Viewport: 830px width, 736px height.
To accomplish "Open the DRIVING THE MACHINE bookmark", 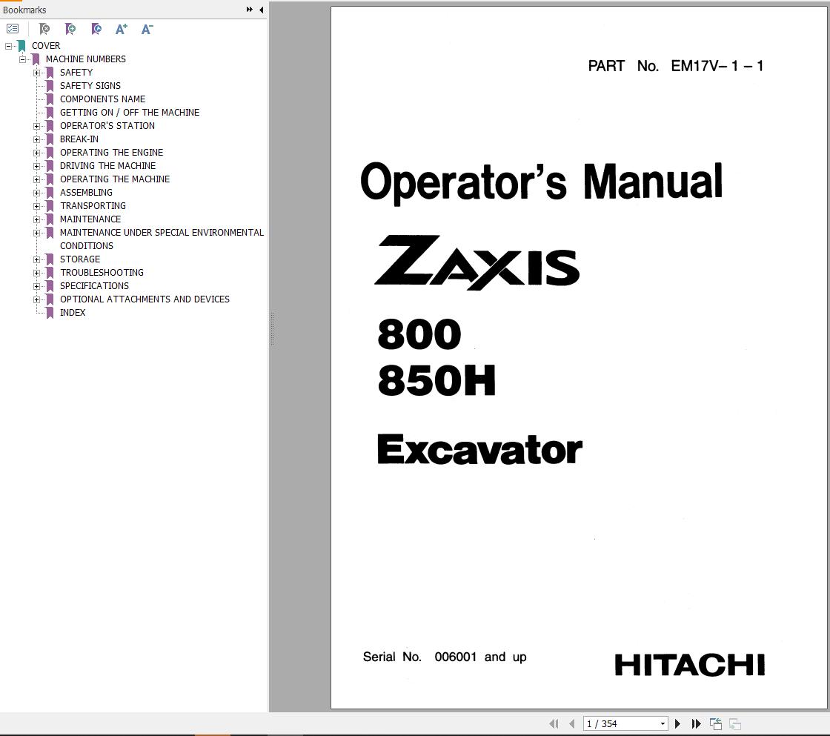I will 107,166.
